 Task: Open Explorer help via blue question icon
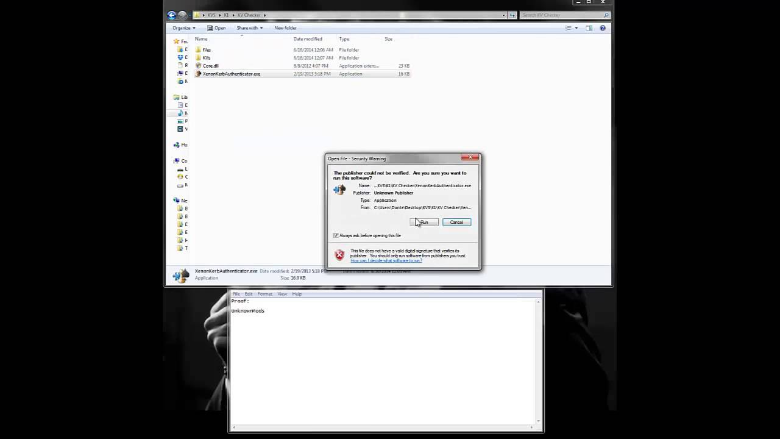click(603, 28)
